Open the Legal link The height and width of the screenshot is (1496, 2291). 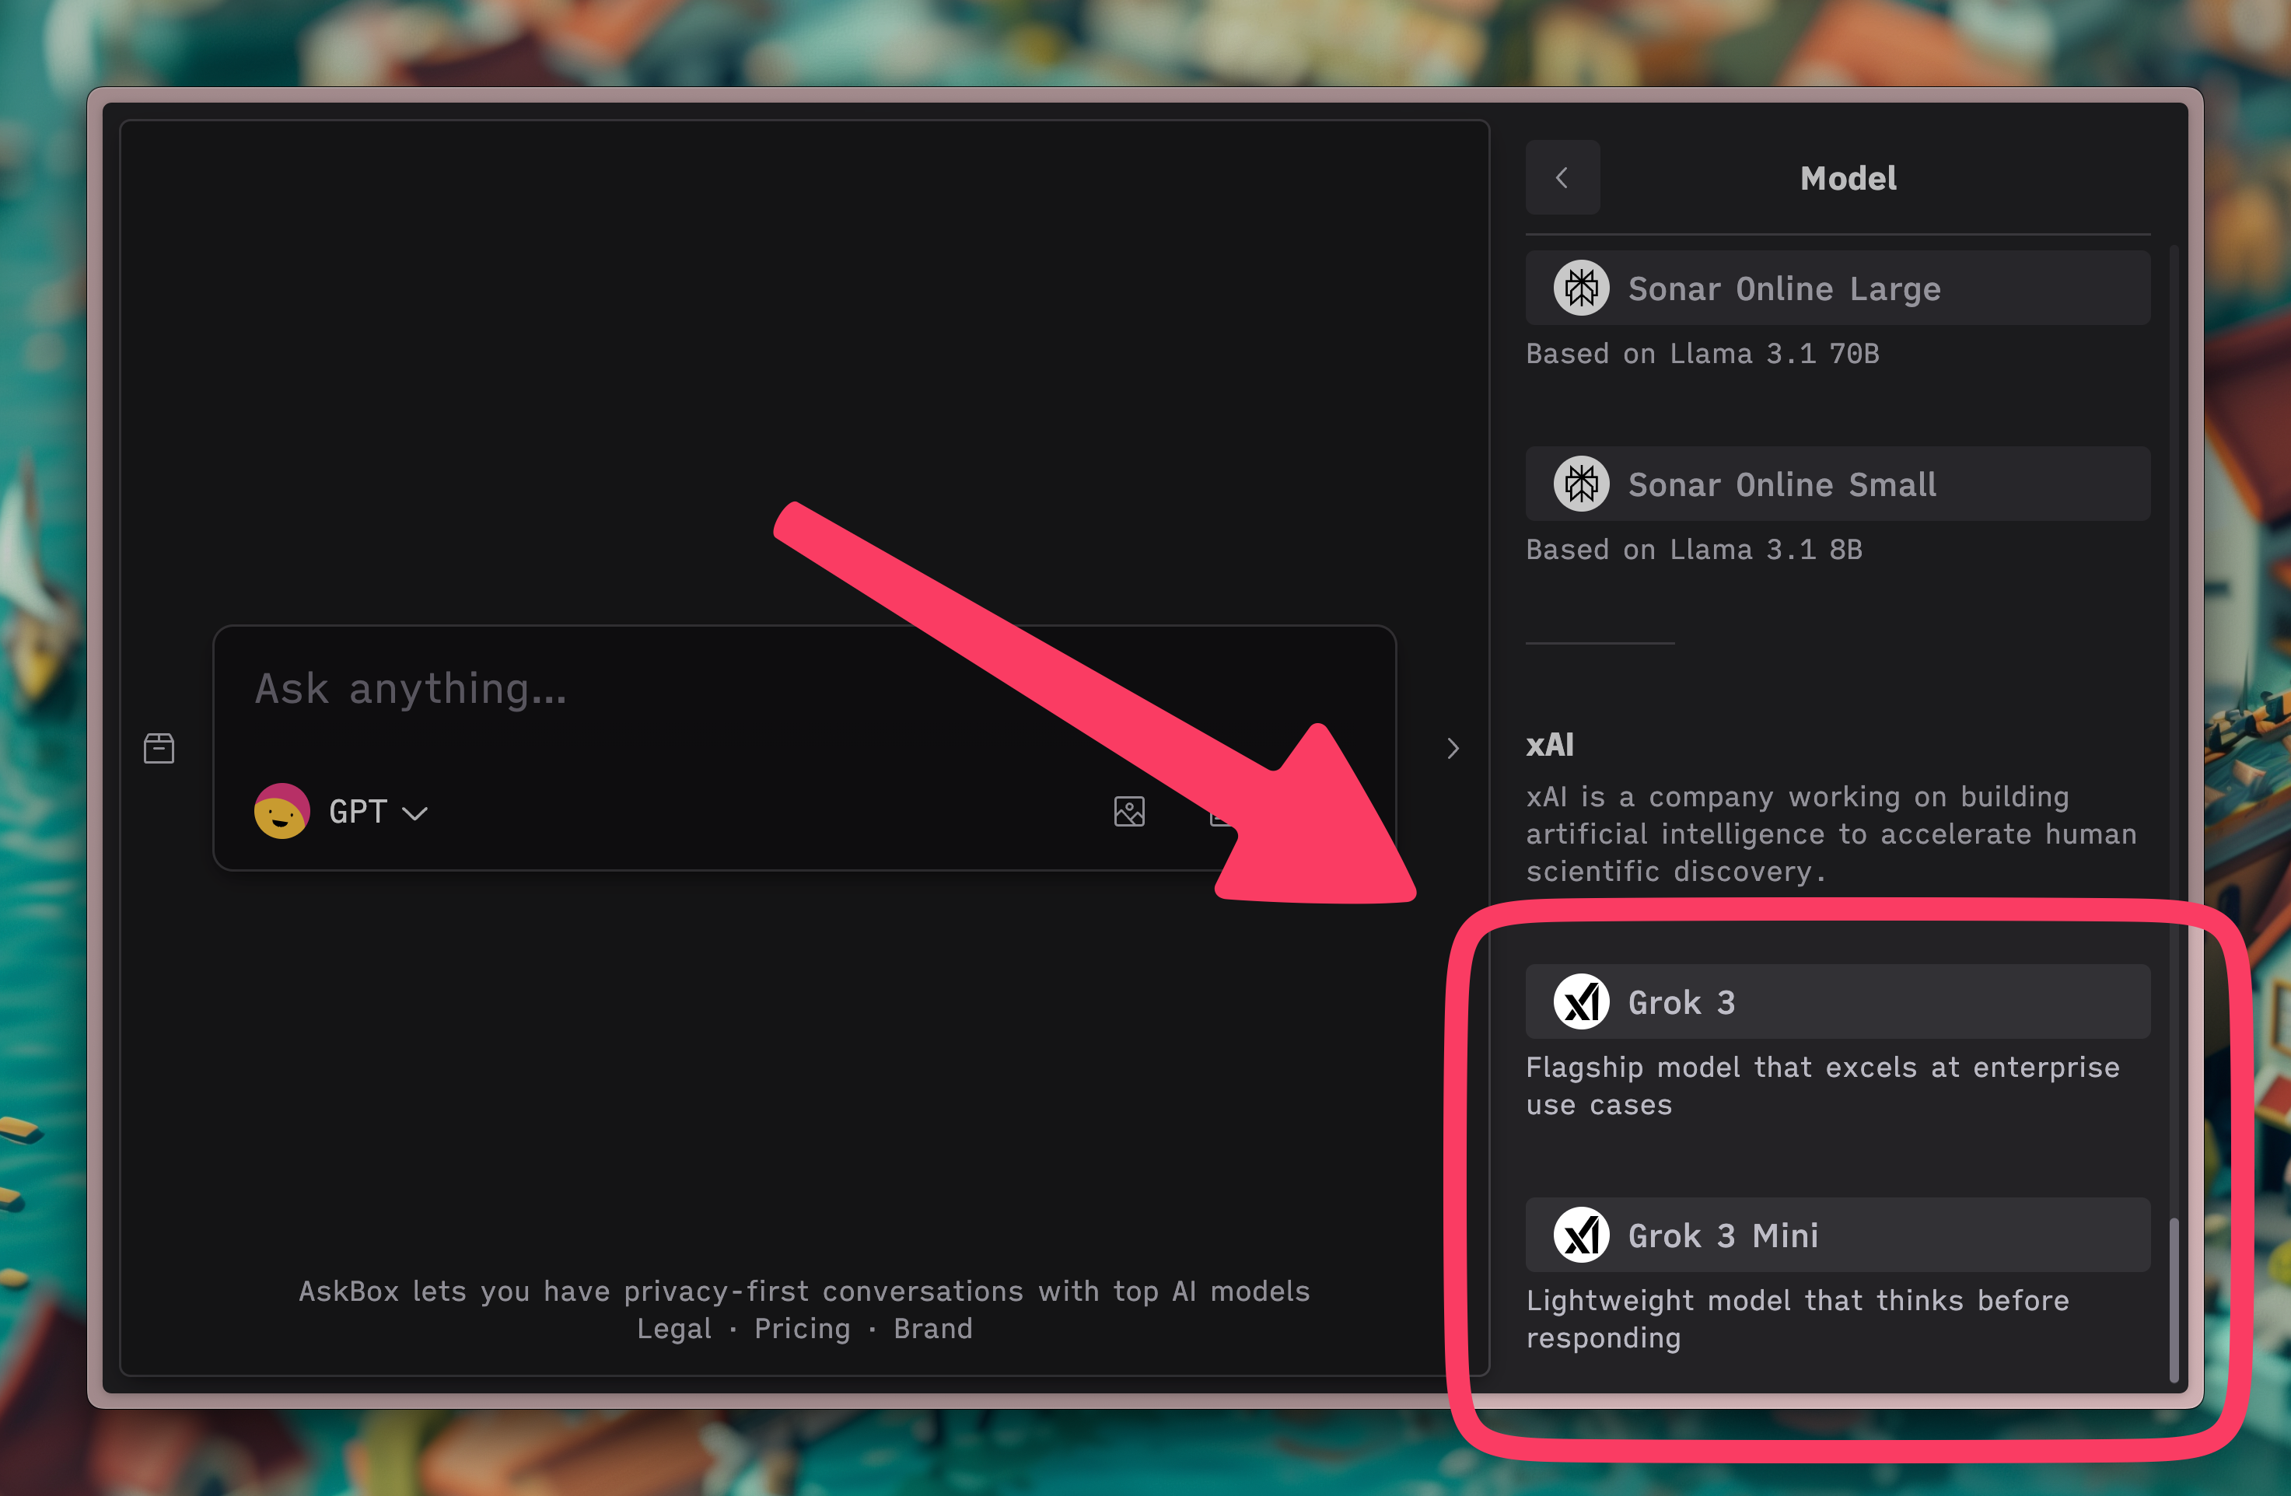pos(673,1329)
